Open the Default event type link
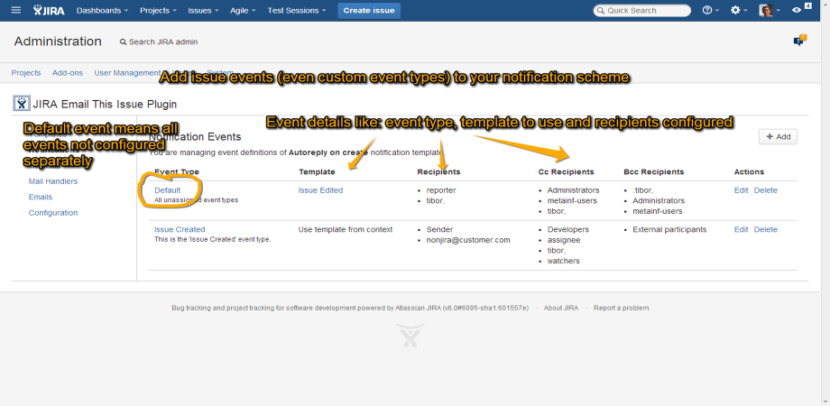This screenshot has height=406, width=830. [x=167, y=190]
